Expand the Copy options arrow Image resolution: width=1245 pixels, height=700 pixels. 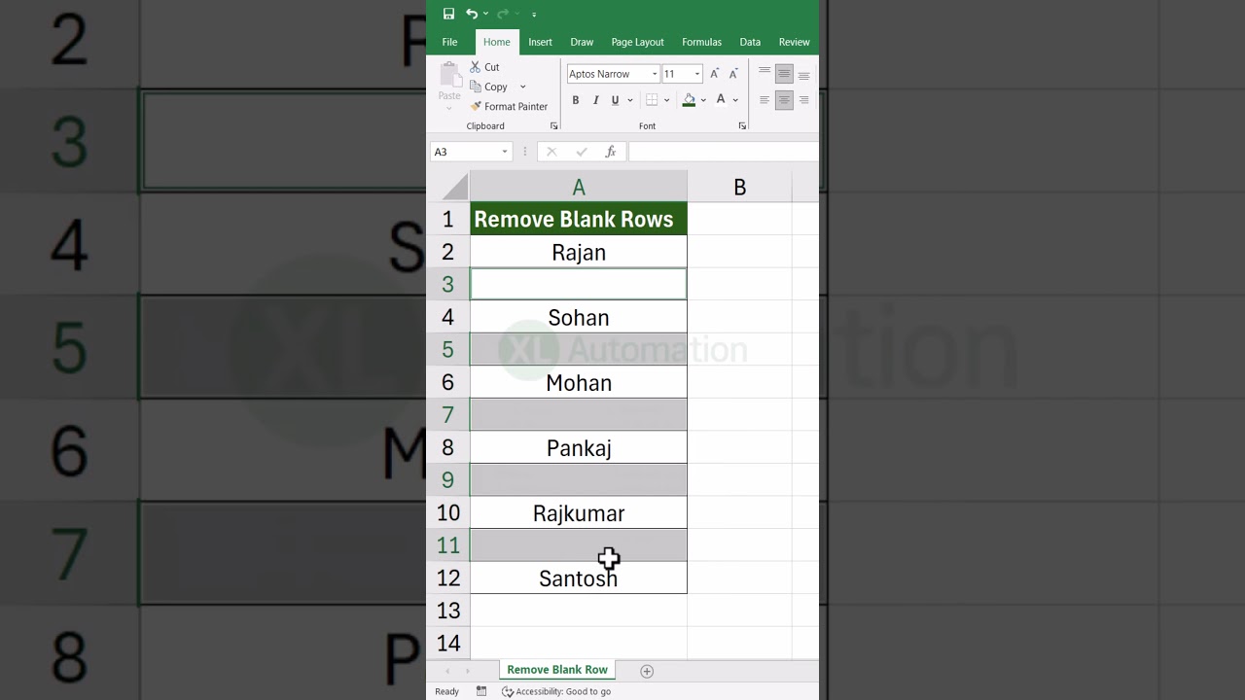(x=522, y=87)
